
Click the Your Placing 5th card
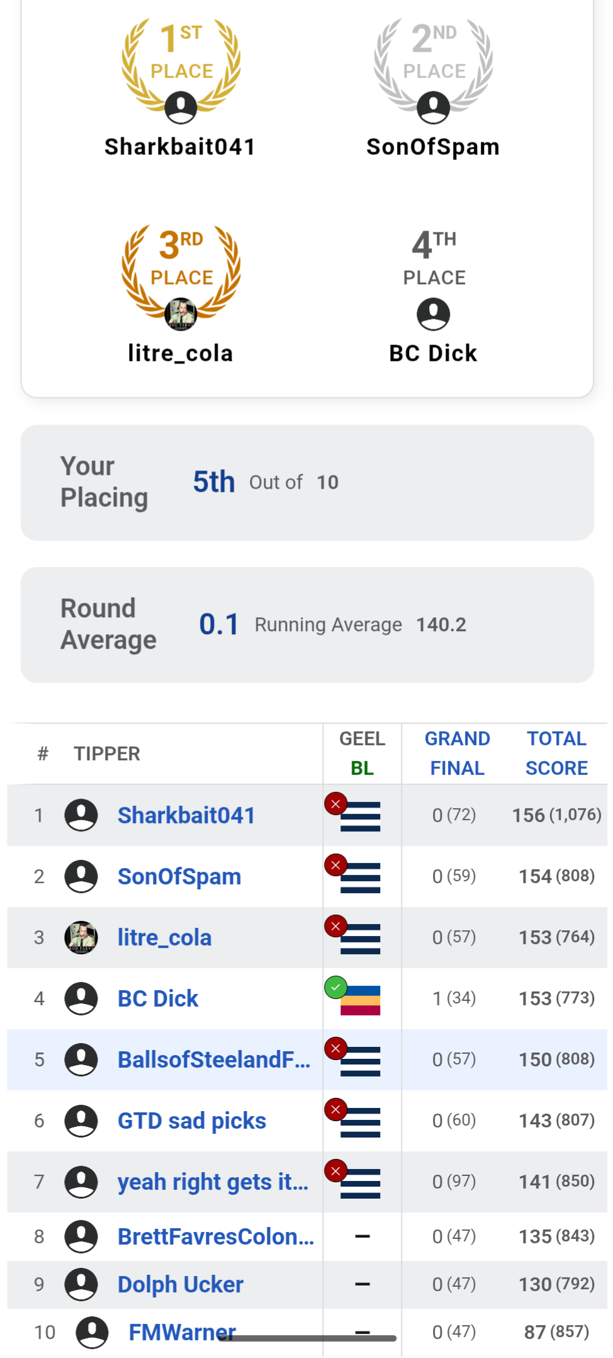coord(307,482)
